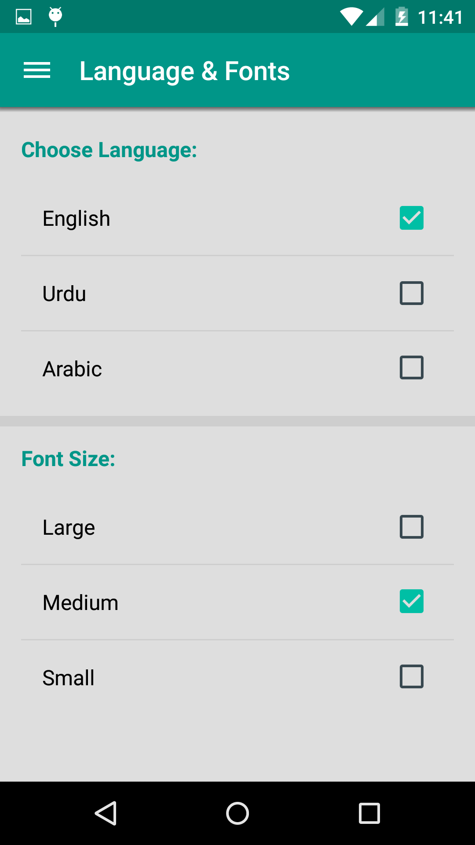475x845 pixels.
Task: Tap the battery charging status icon
Action: 402,17
